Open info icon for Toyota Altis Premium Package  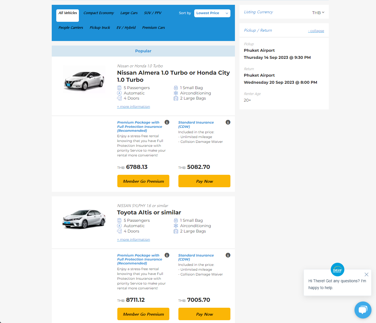click(167, 255)
